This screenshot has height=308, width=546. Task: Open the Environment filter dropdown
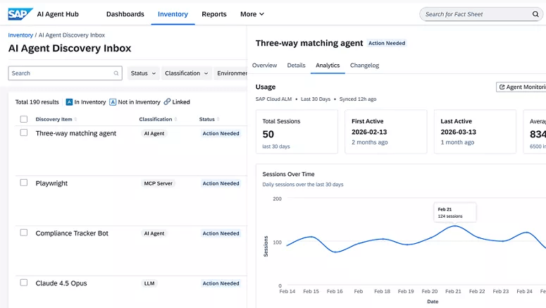point(230,73)
